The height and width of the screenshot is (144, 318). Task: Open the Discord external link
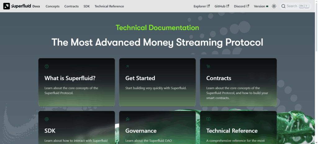tap(241, 6)
